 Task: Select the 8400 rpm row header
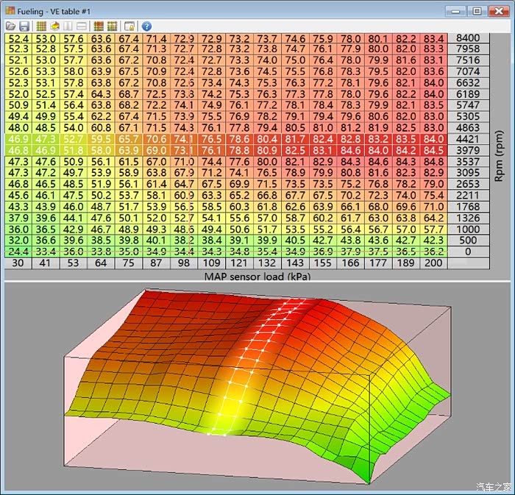469,38
